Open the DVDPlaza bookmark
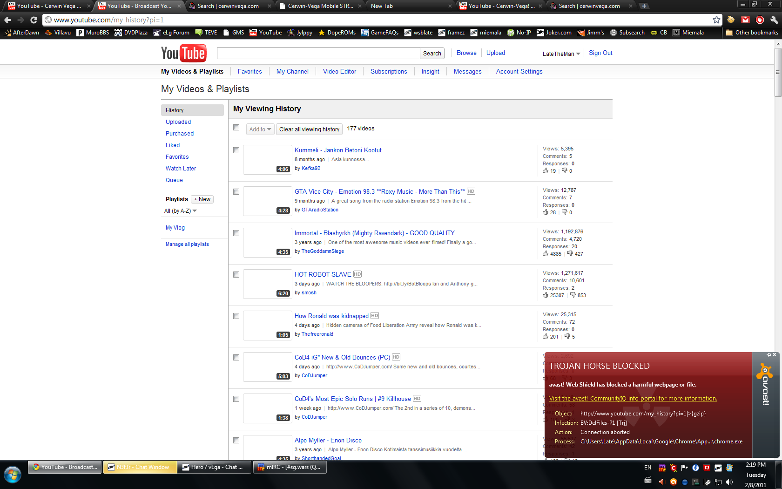782x489 pixels. click(x=131, y=33)
